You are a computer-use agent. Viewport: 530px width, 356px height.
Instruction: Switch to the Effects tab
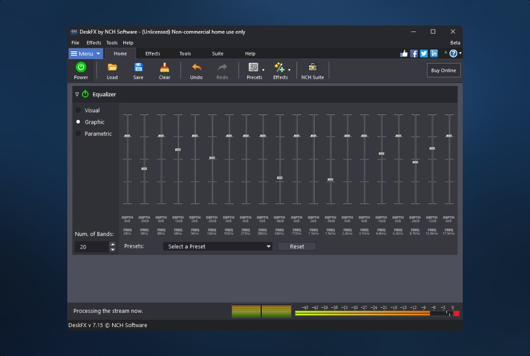click(152, 53)
